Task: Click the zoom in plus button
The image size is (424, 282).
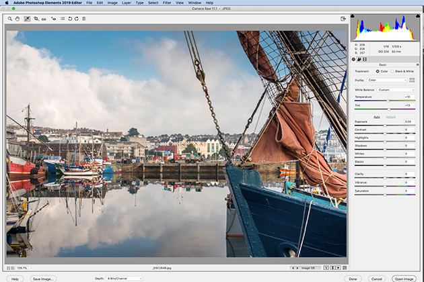Action: coord(12,268)
